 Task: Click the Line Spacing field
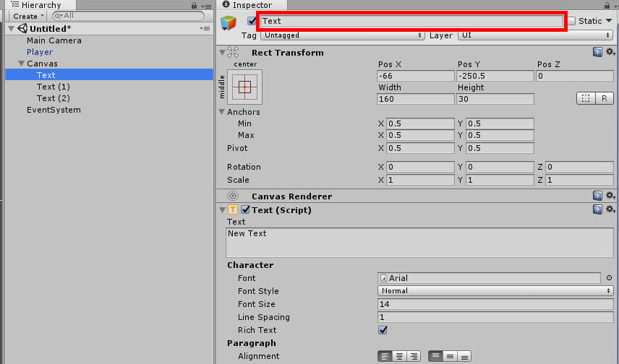[x=495, y=317]
